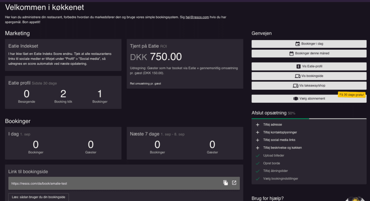Open the Tilføj åbningstider setup step
This screenshot has height=201, width=370.
(275, 171)
